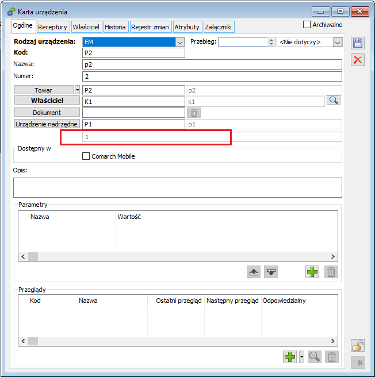The height and width of the screenshot is (377, 375).
Task: Search owner with magnifier icon beside k1
Action: (x=334, y=100)
